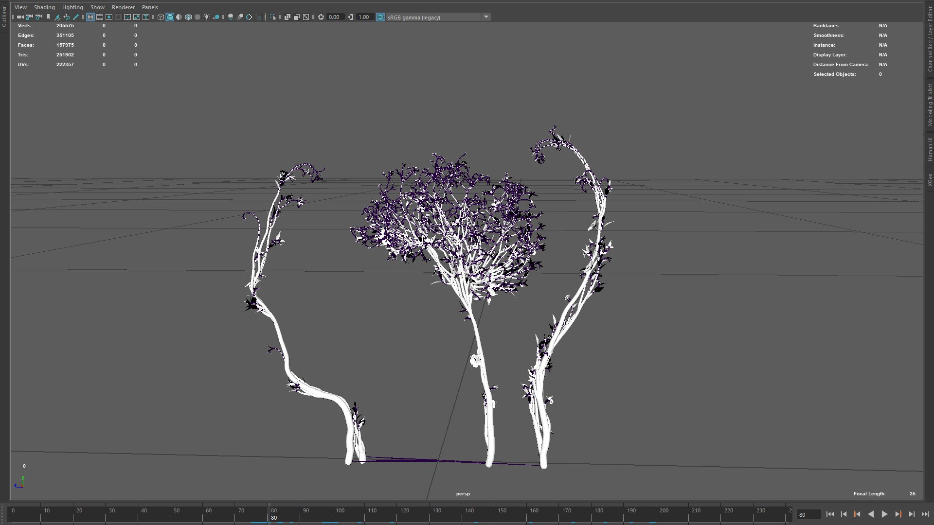Toggle Isolate Select icon
Screen dimensions: 934x525
click(x=273, y=17)
